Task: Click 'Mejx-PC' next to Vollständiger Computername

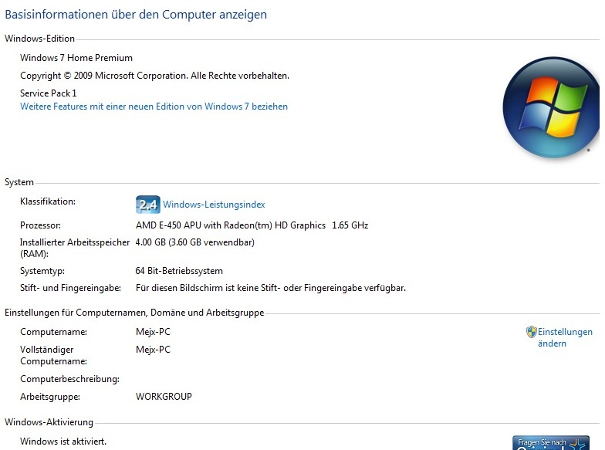Action: (x=153, y=350)
